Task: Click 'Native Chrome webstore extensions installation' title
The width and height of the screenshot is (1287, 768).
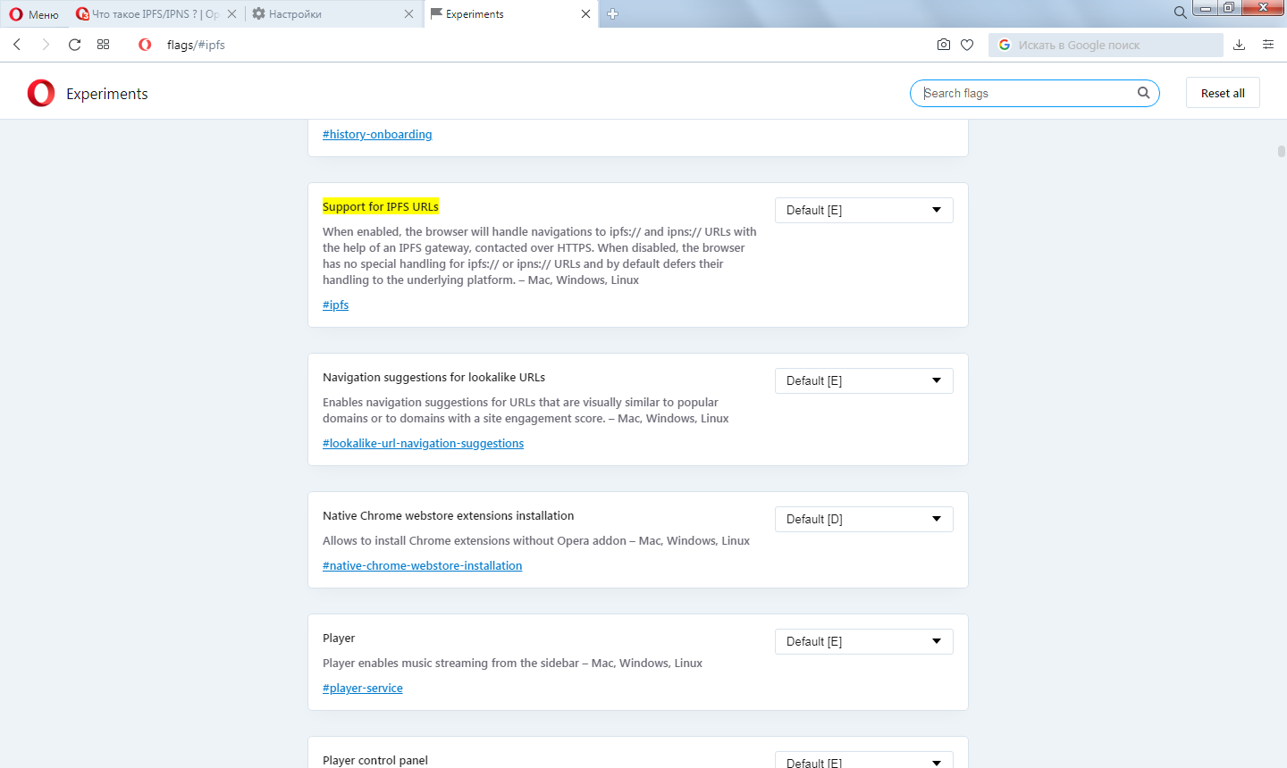Action: 449,516
